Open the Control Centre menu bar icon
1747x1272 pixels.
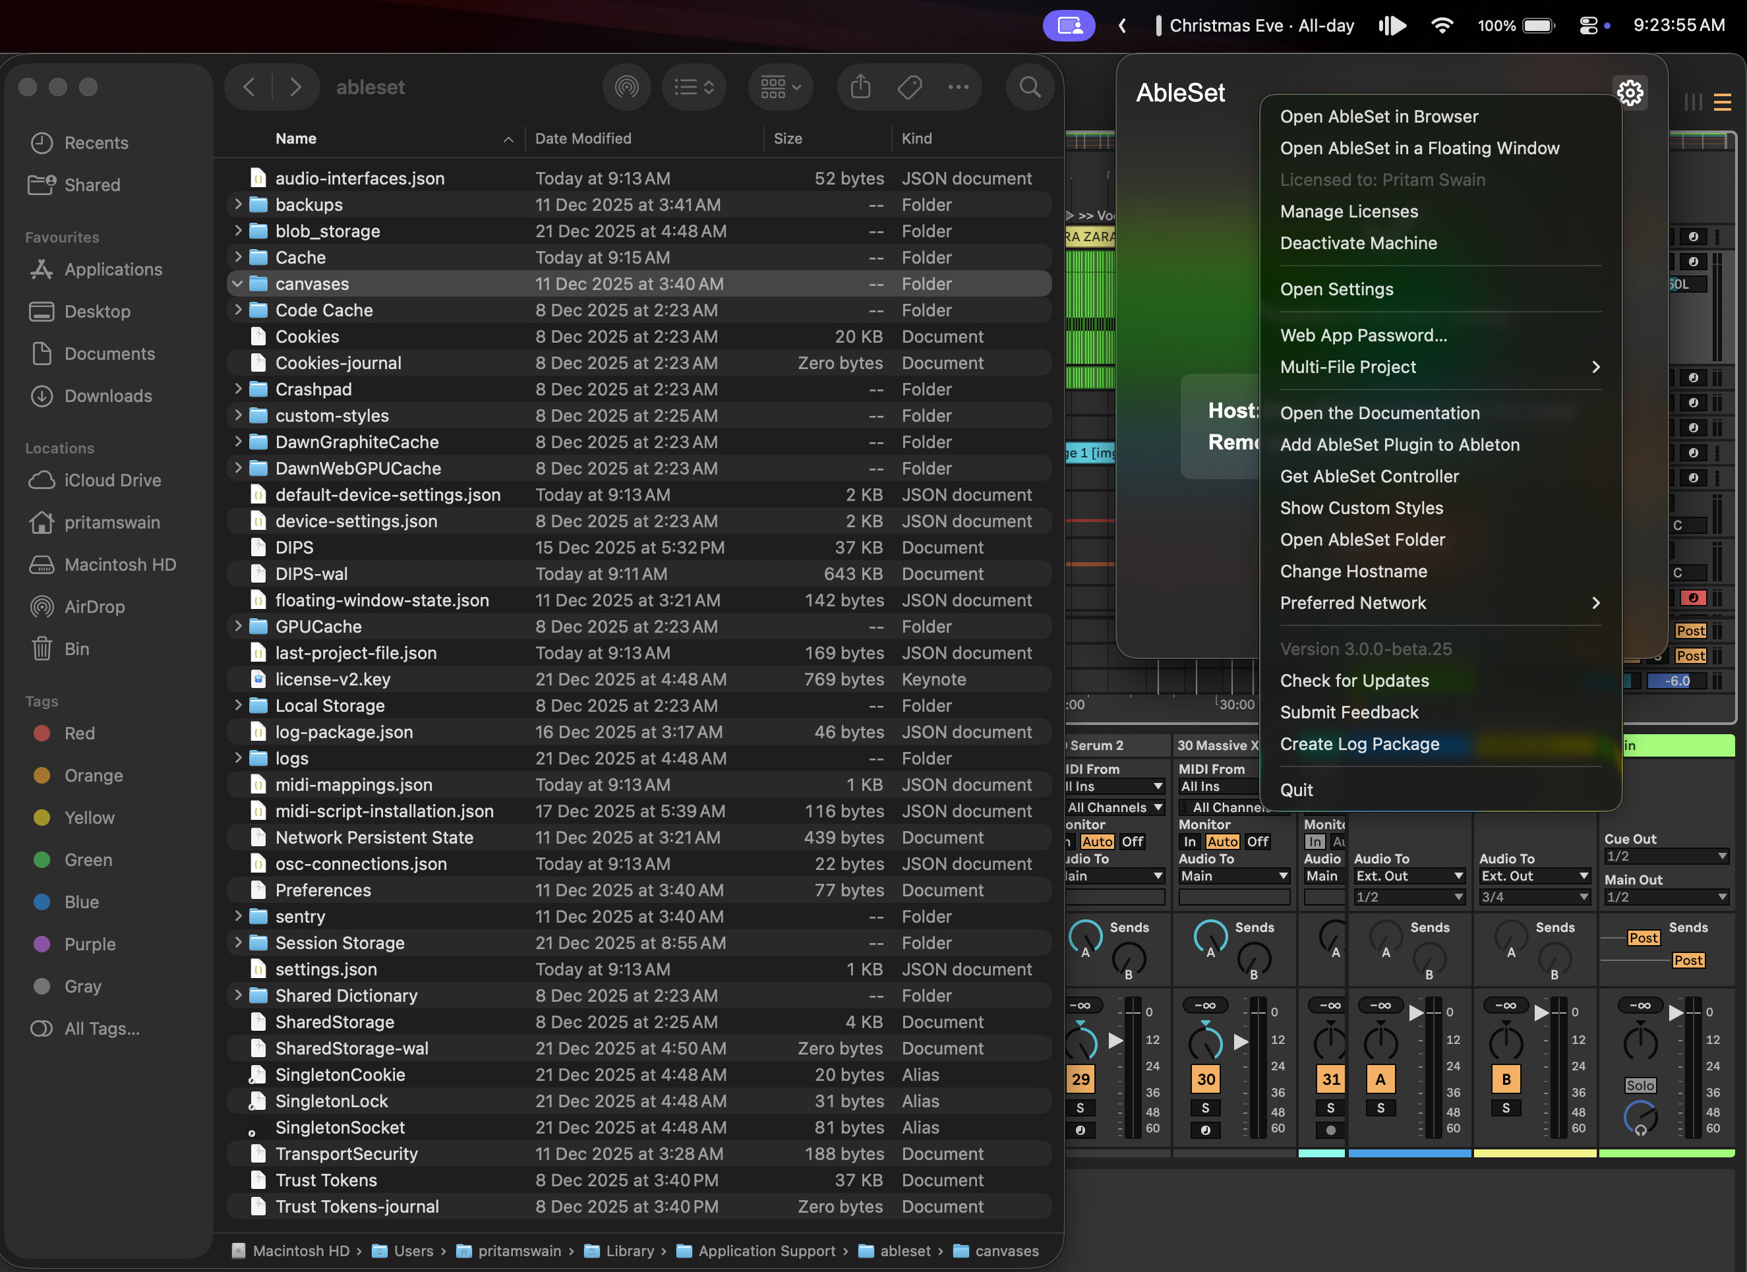[x=1588, y=26]
